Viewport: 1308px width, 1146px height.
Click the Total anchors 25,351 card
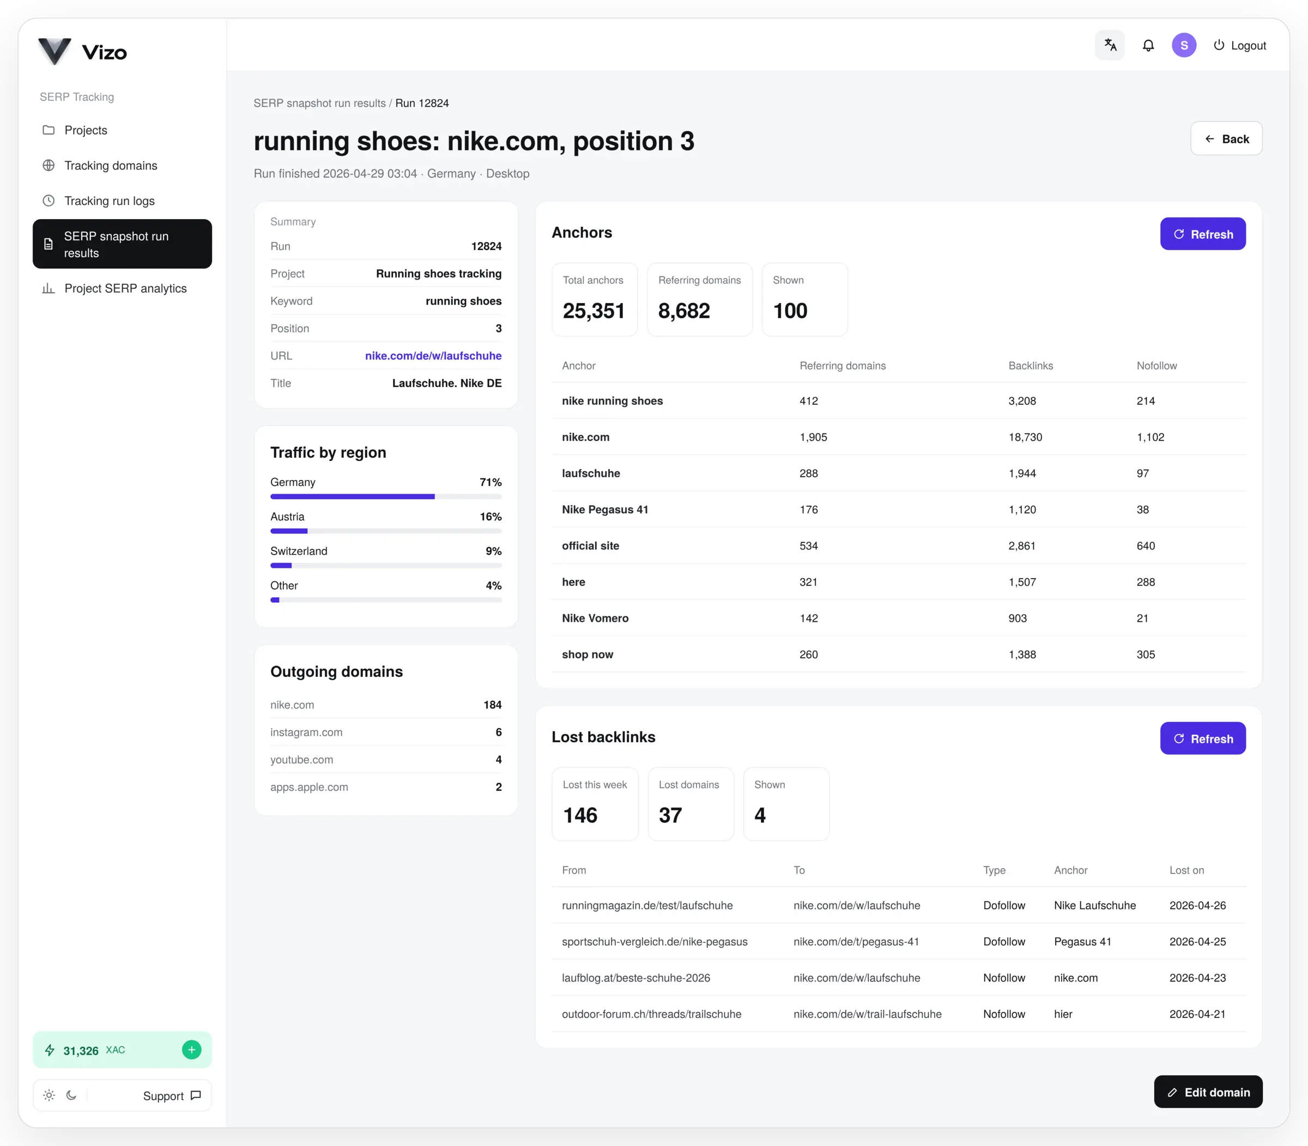coord(594,299)
